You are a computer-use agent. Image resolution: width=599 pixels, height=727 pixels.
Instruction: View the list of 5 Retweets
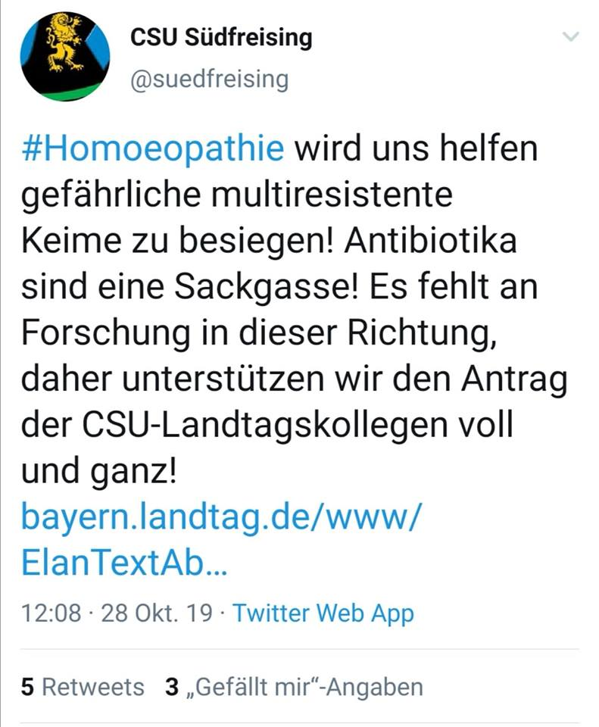[83, 687]
